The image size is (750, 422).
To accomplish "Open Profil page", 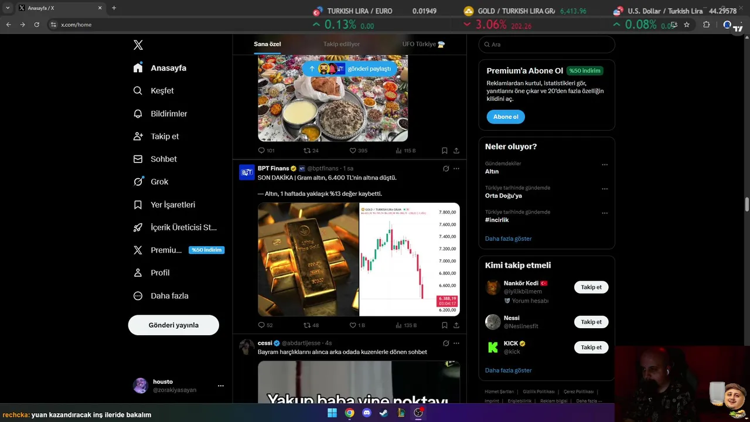I will click(151, 273).
